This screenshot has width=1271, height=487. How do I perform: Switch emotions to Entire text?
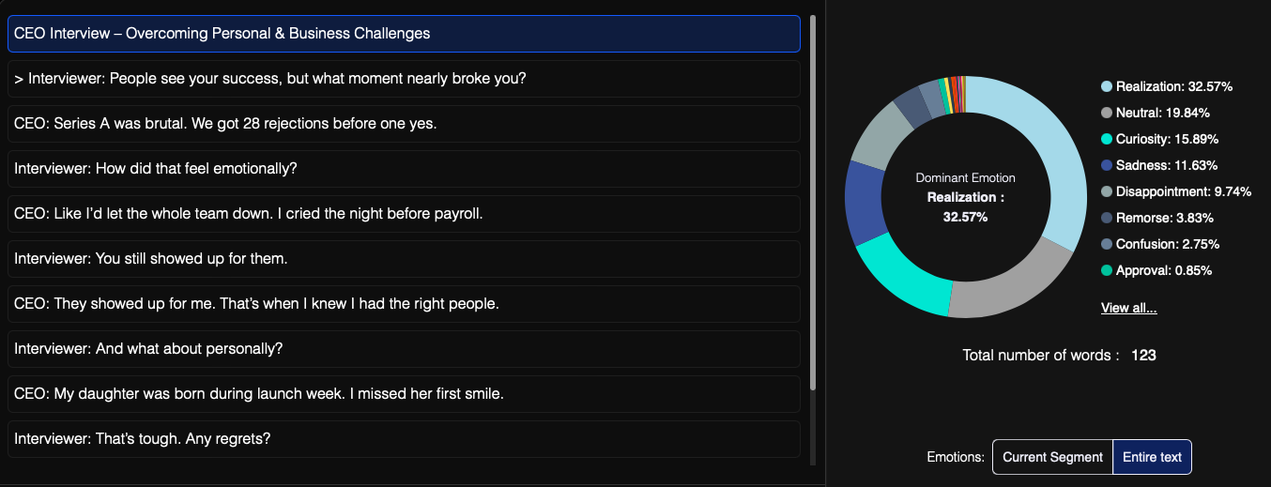(x=1152, y=457)
